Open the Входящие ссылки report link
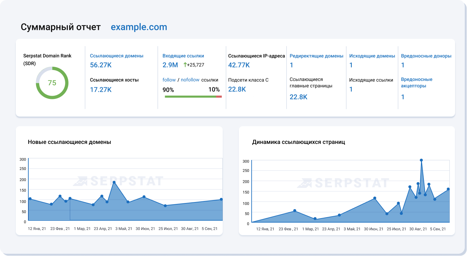This screenshot has height=256, width=467. click(x=183, y=56)
